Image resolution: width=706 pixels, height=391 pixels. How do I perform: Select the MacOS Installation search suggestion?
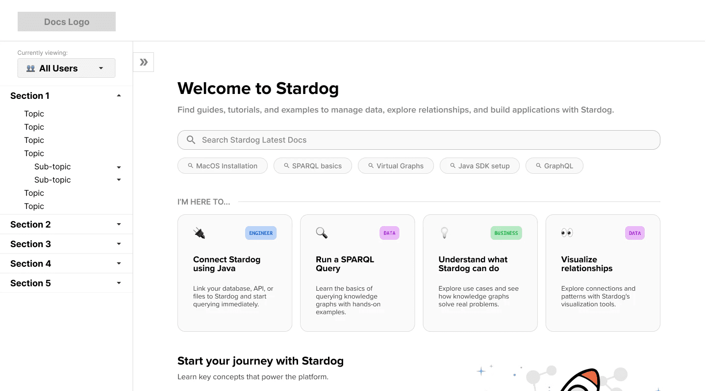coord(223,166)
